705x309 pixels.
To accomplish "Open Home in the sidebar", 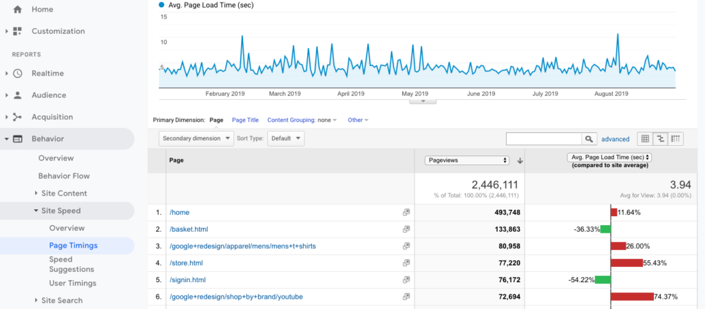I will tap(42, 9).
